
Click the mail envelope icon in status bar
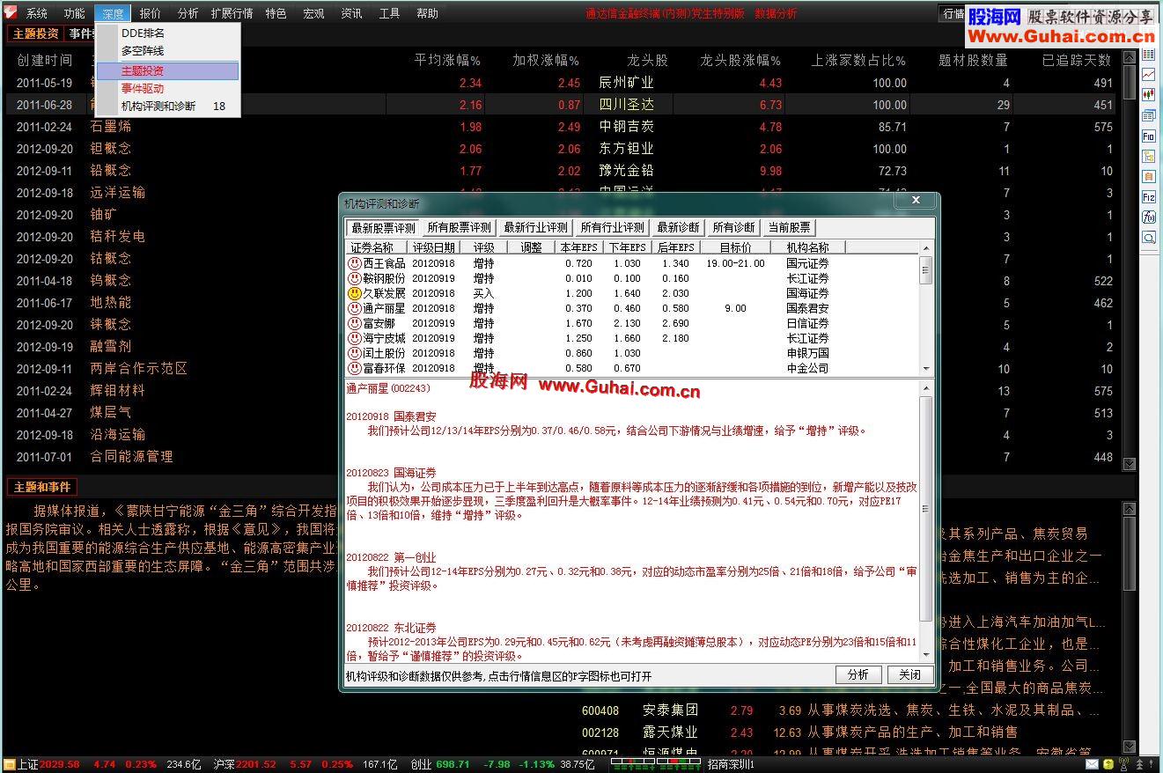(1093, 764)
